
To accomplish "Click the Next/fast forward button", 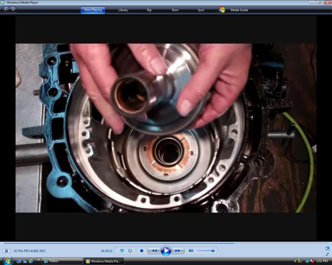I will 178,251.
